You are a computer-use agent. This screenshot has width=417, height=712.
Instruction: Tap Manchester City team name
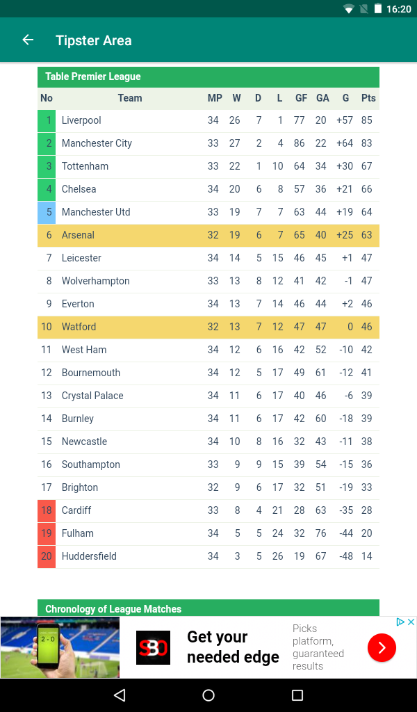click(97, 143)
